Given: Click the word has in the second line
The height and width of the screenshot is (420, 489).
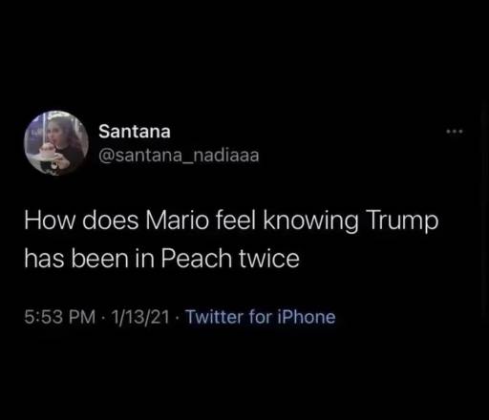Looking at the screenshot, I should pos(44,258).
